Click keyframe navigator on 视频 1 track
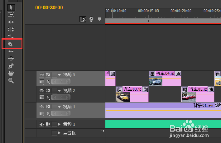This screenshot has height=143, width=221. tap(61, 113)
